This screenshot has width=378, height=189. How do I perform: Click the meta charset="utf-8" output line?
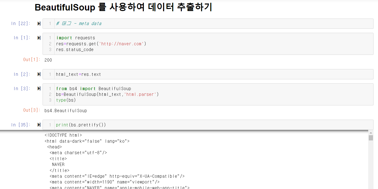[x=78, y=153]
